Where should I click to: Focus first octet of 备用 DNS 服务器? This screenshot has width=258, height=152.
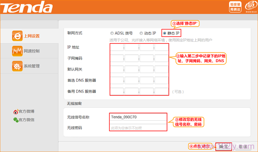tap(117, 91)
